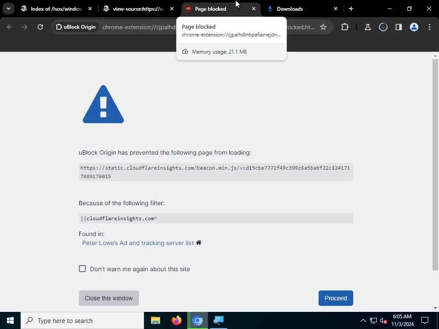Open Chrome Labs flask icon
This screenshot has height=329, width=439.
[367, 27]
